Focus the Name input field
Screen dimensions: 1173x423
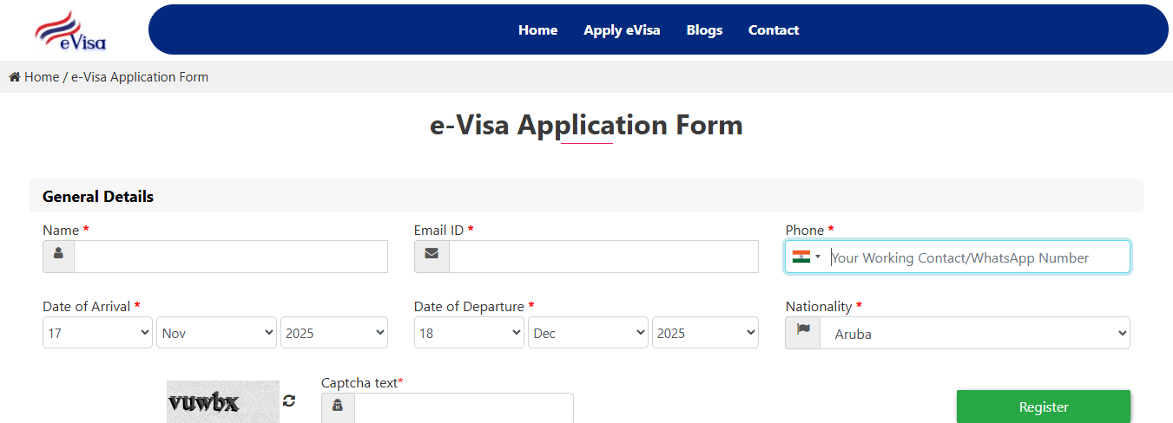pyautogui.click(x=230, y=257)
